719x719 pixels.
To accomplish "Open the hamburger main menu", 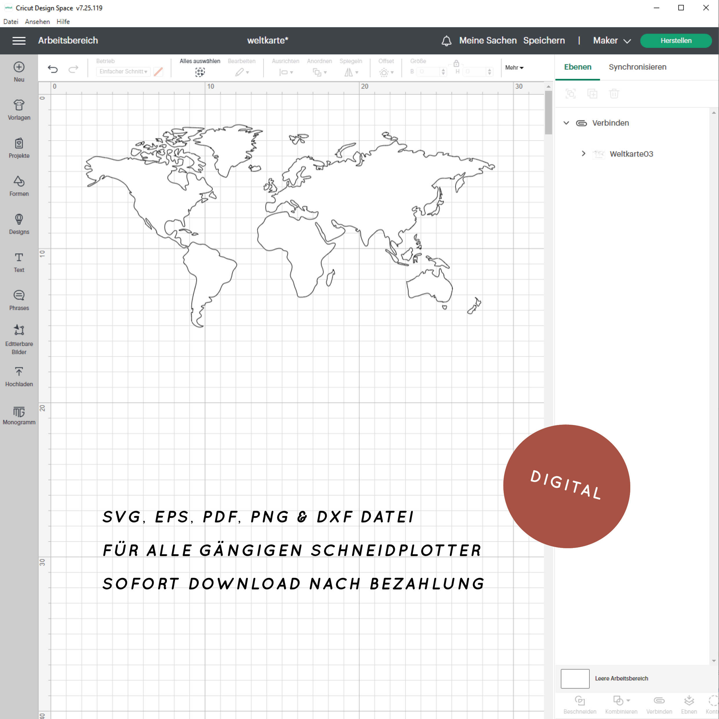I will [x=19, y=41].
